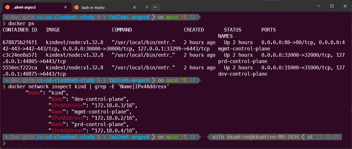Click prd-control-plane in docker ps output

(243, 61)
